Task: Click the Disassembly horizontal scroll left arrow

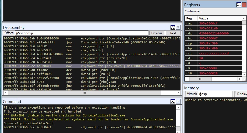Action: [6, 93]
